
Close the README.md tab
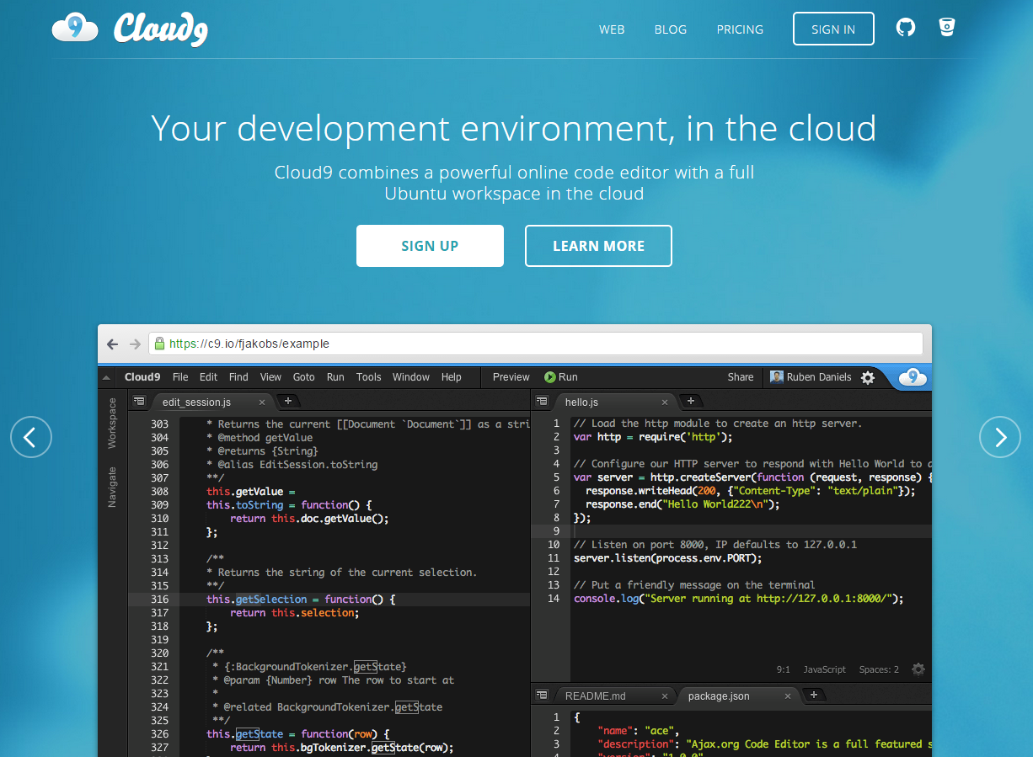click(665, 696)
